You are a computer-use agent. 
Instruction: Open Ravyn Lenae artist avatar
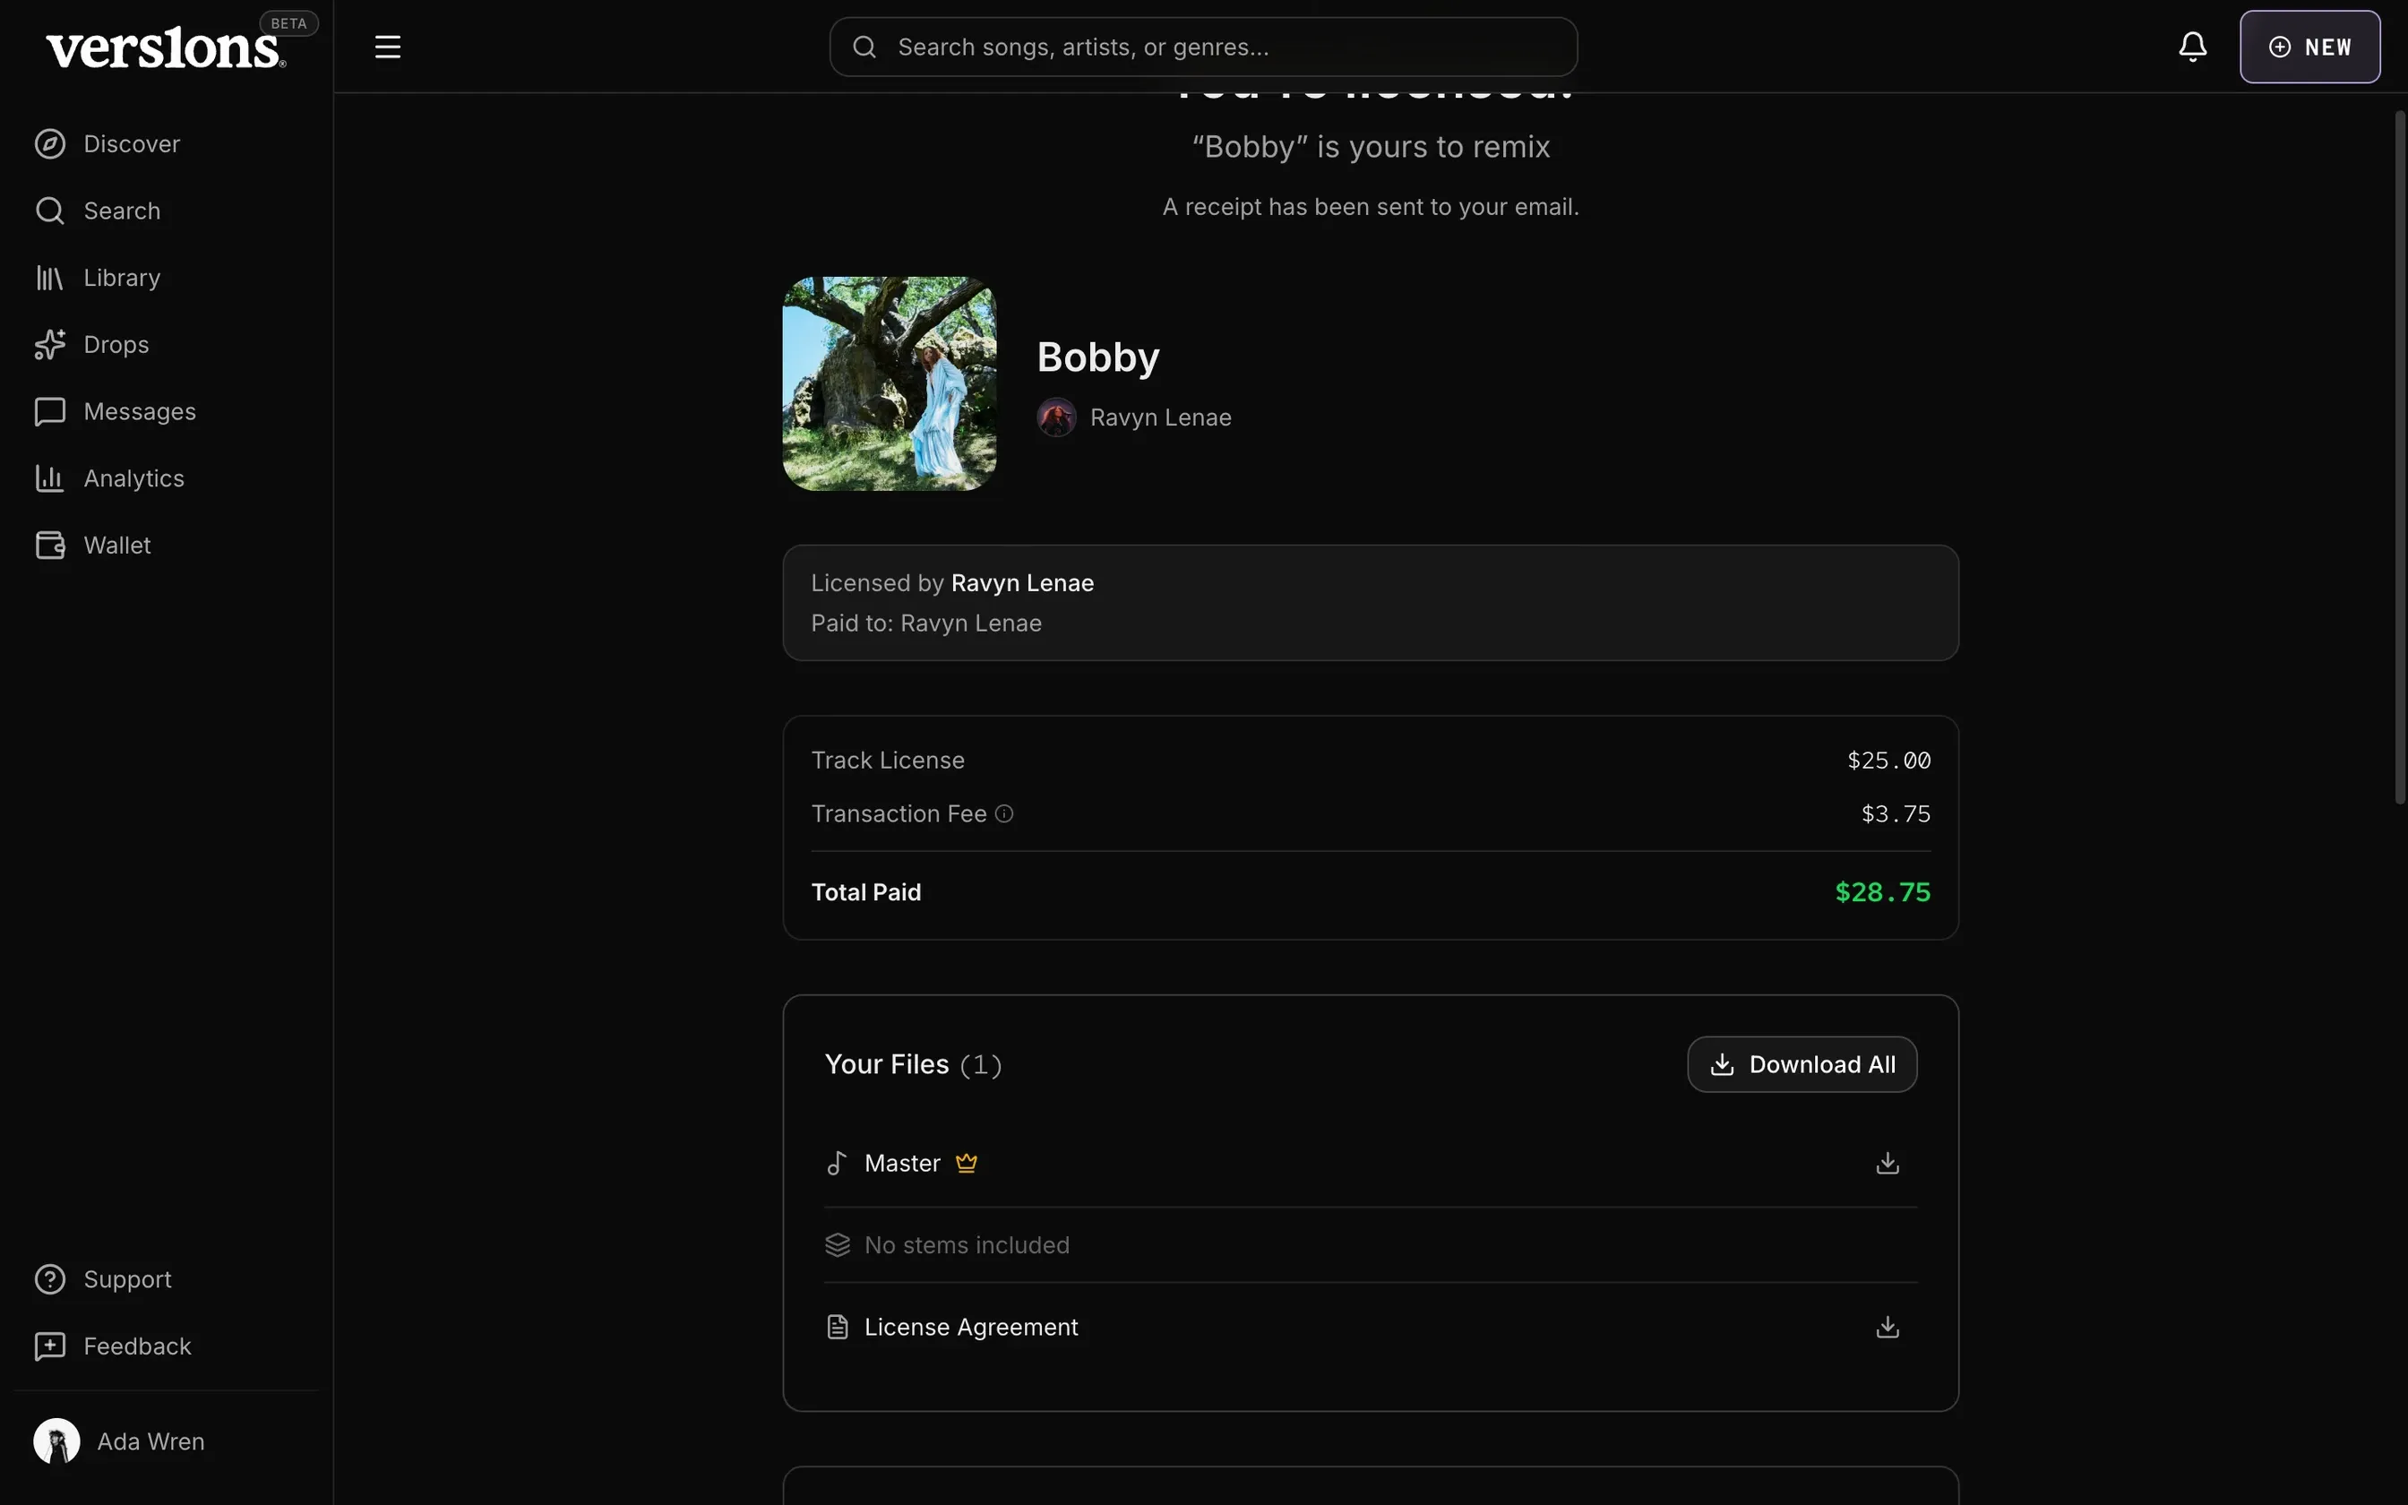coord(1057,417)
